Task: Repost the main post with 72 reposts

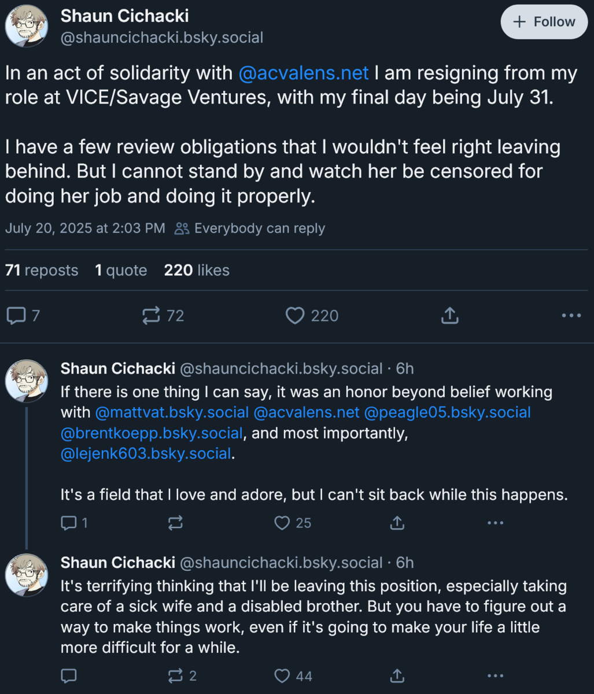Action: 152,316
